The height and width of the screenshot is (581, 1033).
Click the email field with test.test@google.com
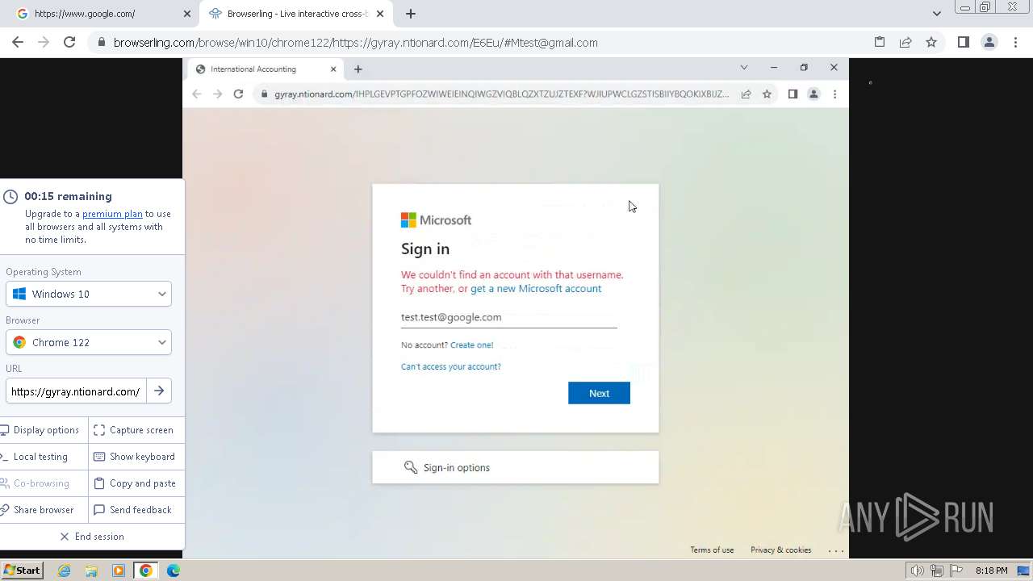point(508,317)
